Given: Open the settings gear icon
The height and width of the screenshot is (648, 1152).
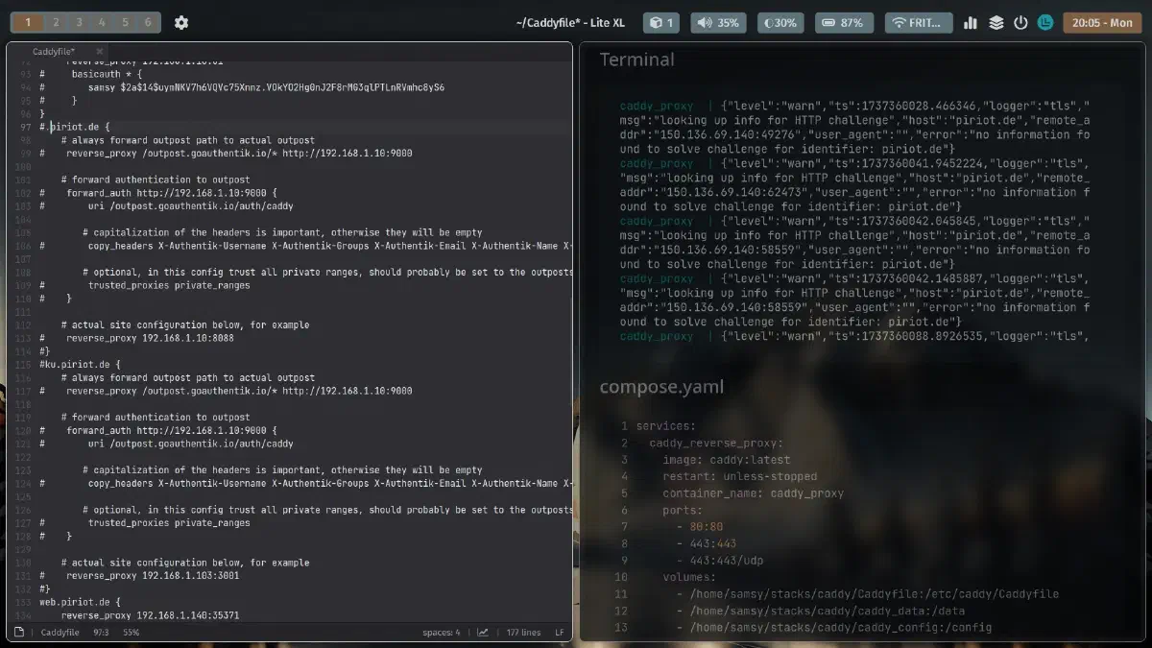Looking at the screenshot, I should (180, 21).
